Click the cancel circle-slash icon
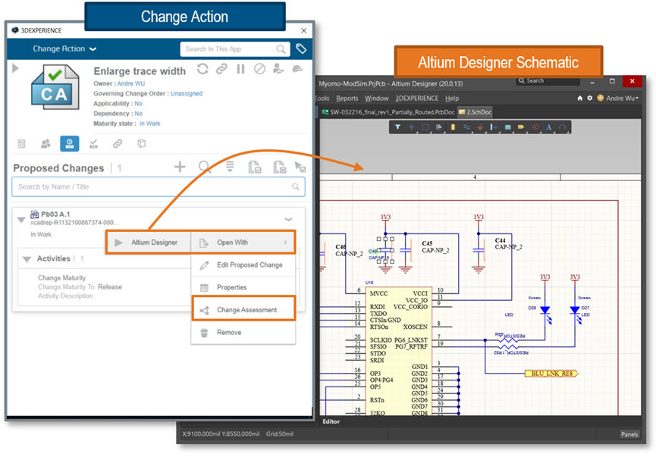This screenshot has height=460, width=656. (259, 69)
